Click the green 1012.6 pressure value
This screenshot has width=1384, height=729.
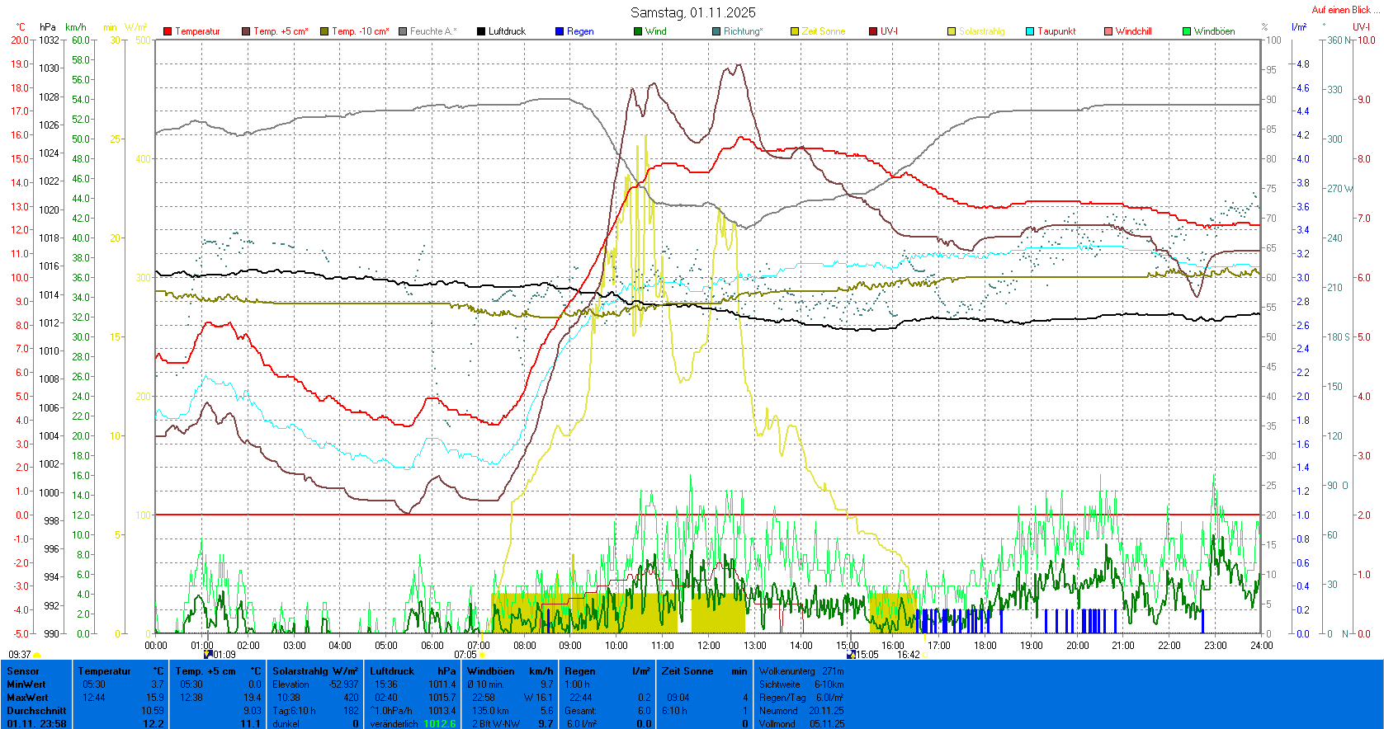(x=439, y=724)
